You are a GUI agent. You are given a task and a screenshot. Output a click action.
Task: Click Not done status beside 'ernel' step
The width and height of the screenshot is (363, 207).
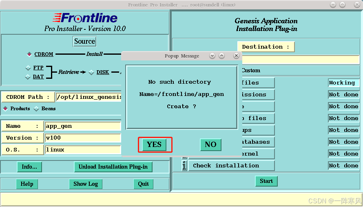pos(343,154)
